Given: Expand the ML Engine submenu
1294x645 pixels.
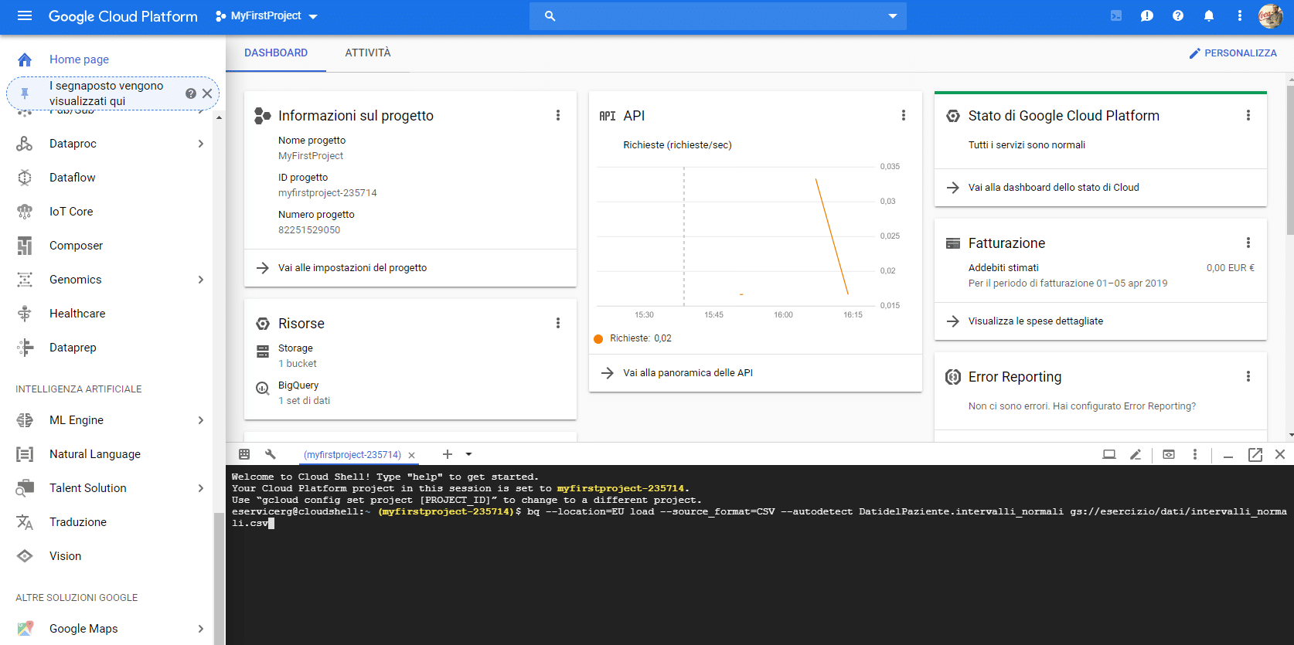Looking at the screenshot, I should click(x=200, y=420).
